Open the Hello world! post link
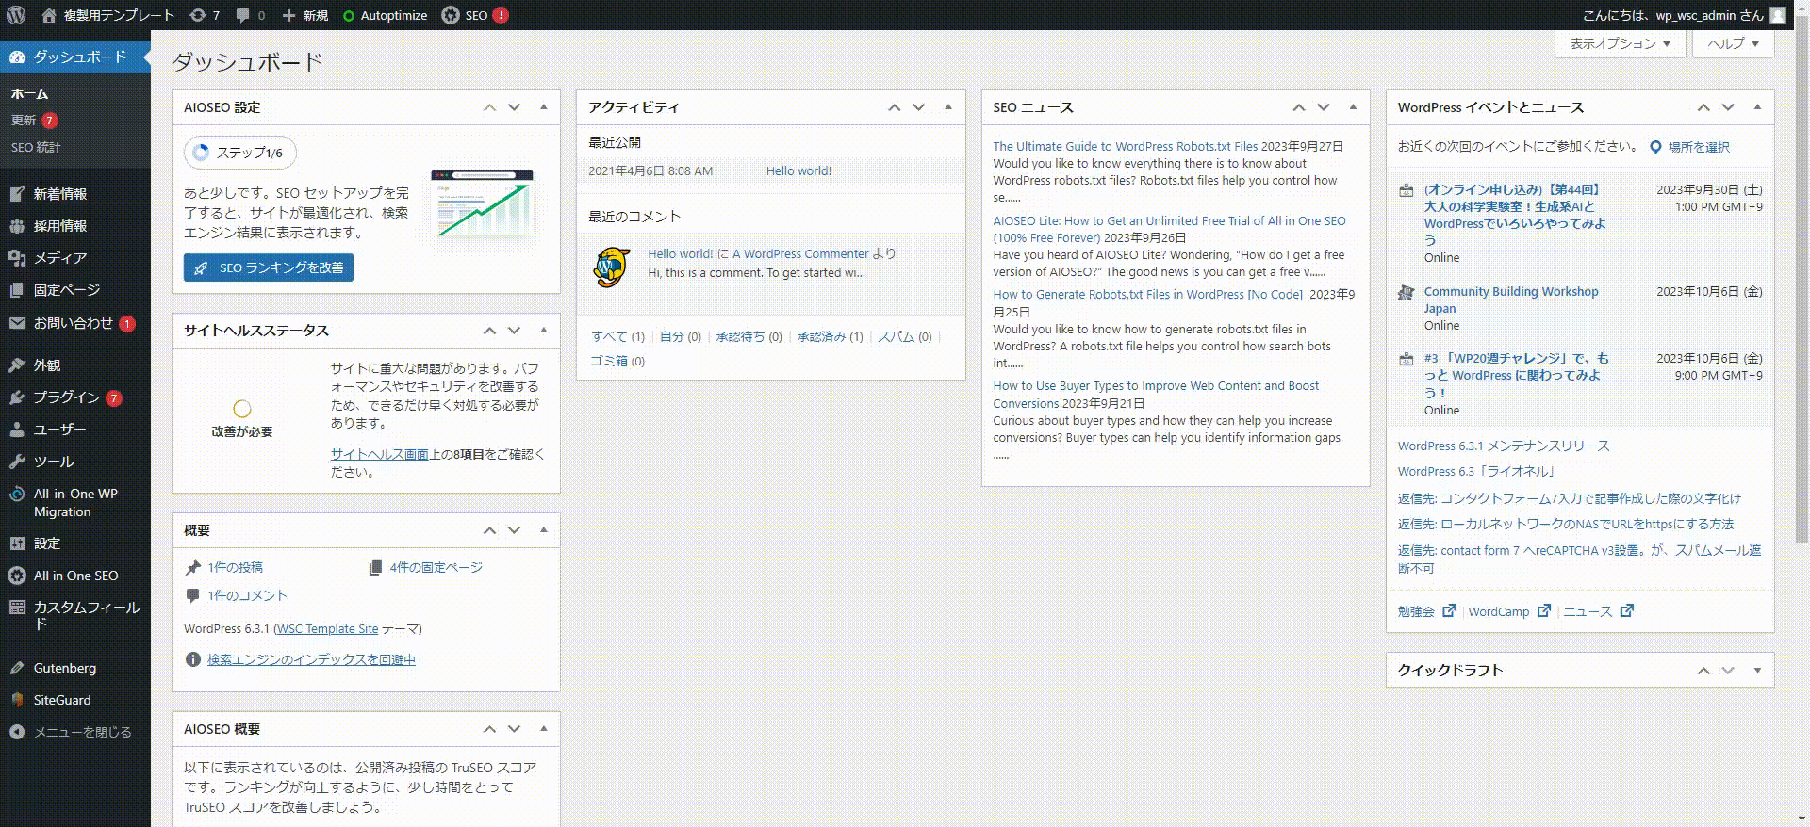This screenshot has height=827, width=1810. coord(798,171)
